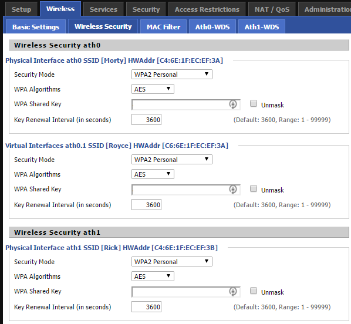Screen dimensions: 351x324
Task: Enable Unmask for the Morty ath0 shared key
Action: pos(254,103)
